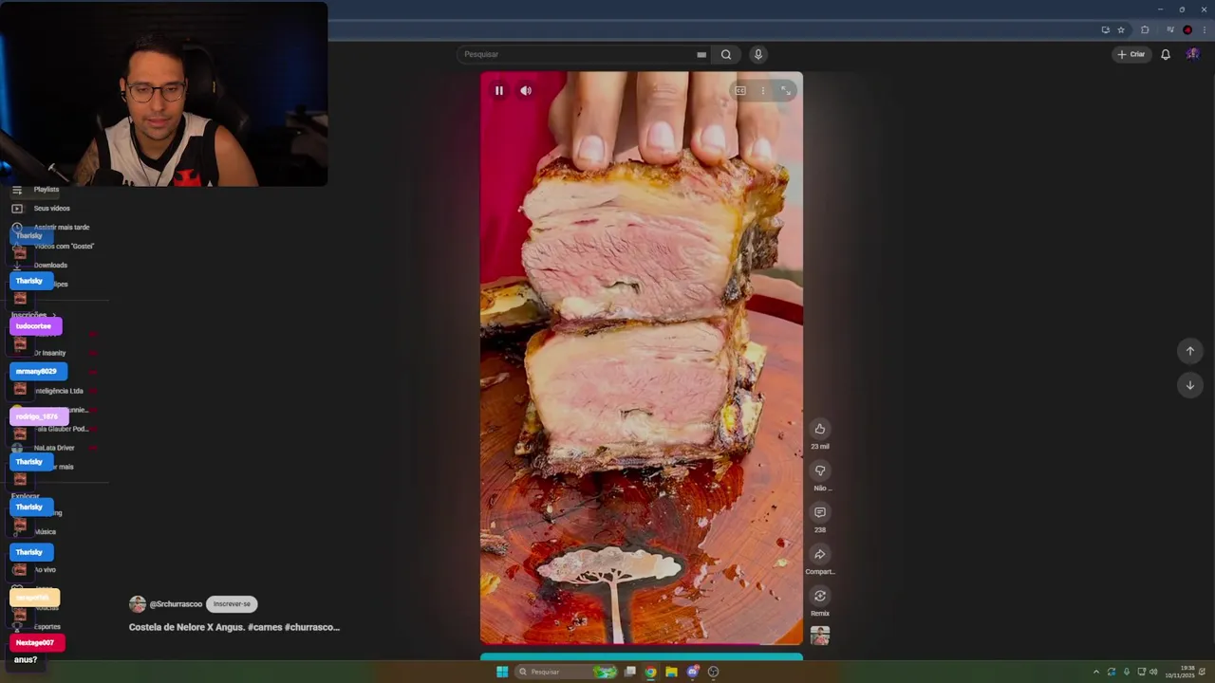Viewport: 1215px width, 683px height.
Task: Open the Criar menu
Action: tap(1131, 54)
